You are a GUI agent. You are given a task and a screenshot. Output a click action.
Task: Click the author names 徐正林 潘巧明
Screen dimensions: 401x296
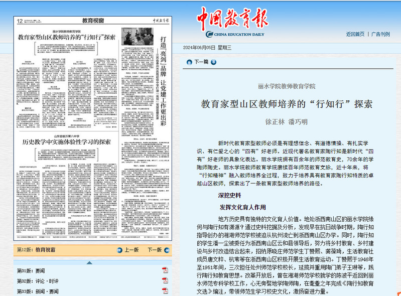click(287, 122)
